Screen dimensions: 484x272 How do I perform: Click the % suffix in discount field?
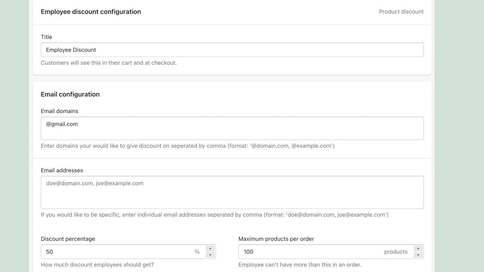[197, 252]
